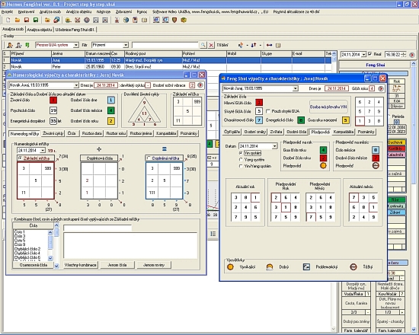Select the Yang systém radio button
Screen dimensions: 419x335
(241, 159)
